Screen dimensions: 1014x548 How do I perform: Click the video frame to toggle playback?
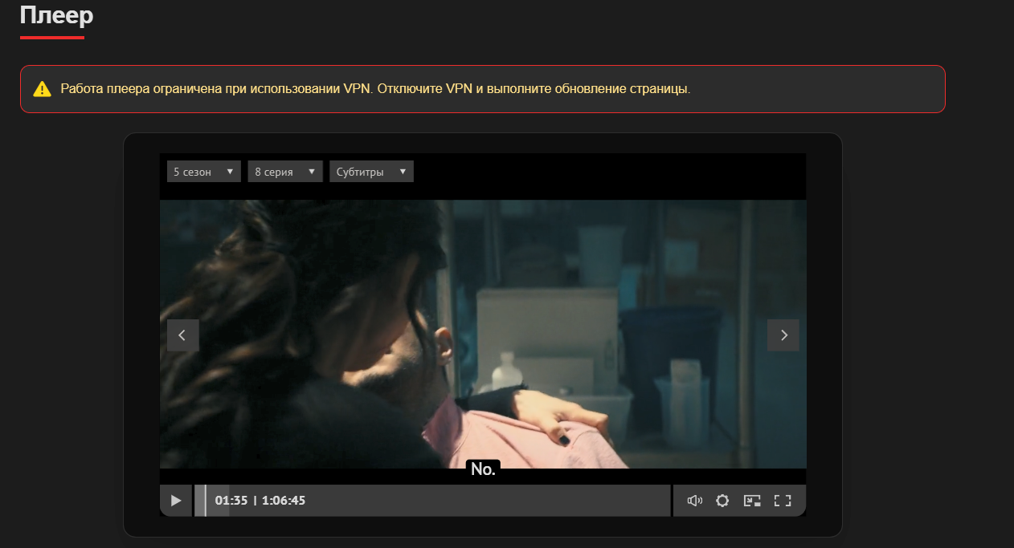[483, 334]
